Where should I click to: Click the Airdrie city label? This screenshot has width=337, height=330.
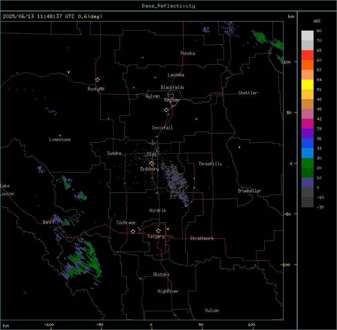click(158, 210)
